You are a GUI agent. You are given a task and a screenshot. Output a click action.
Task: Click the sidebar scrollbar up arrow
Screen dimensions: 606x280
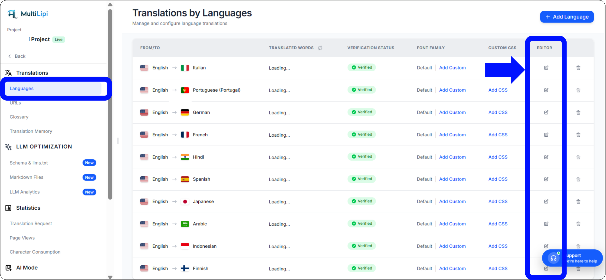click(110, 4)
